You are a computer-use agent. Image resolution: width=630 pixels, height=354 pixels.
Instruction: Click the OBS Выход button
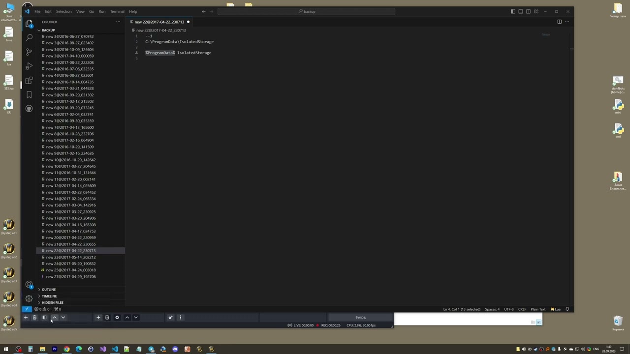click(x=360, y=317)
